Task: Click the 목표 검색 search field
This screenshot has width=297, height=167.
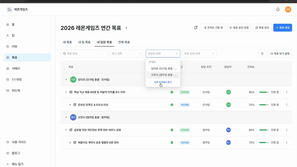Action: [x=84, y=54]
